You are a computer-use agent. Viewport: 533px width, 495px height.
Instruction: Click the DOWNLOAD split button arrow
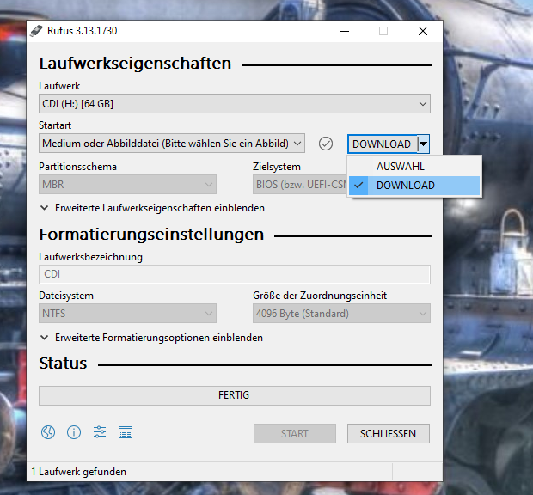point(424,144)
